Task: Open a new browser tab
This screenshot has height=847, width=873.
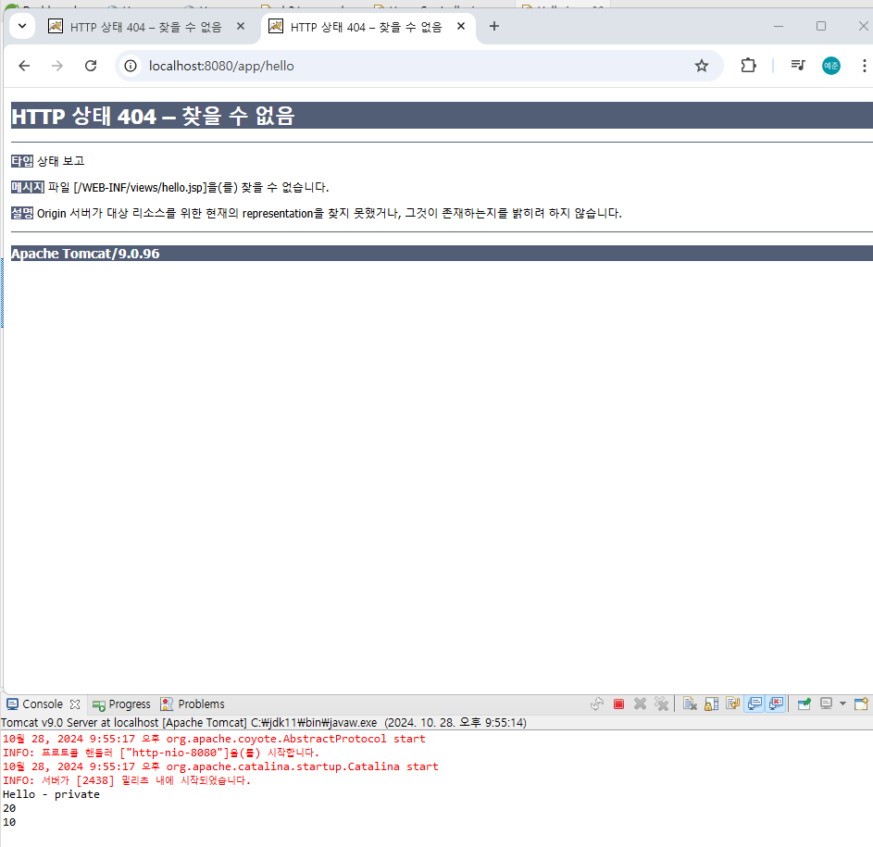Action: [493, 26]
